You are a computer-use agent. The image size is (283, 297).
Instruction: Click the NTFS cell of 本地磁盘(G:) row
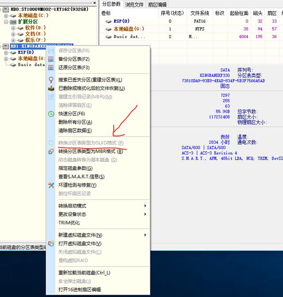pyautogui.click(x=200, y=29)
